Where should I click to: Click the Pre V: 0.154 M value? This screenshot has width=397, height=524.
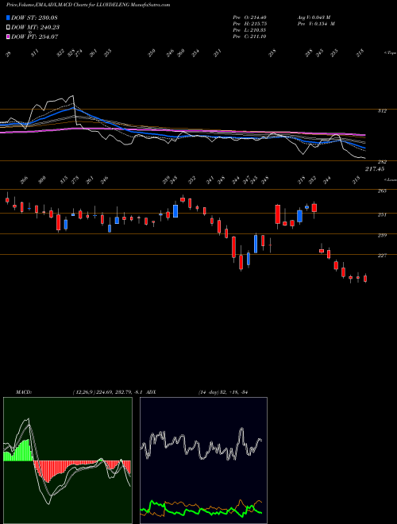(x=316, y=24)
